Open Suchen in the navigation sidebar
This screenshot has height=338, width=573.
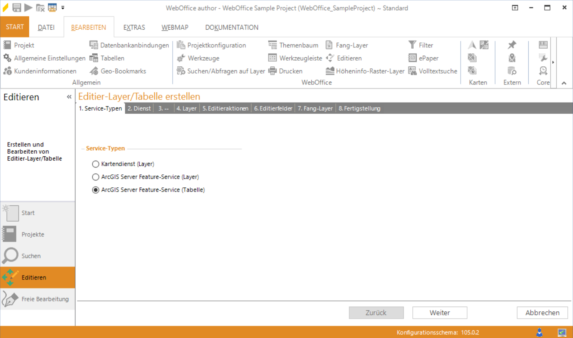pos(37,256)
